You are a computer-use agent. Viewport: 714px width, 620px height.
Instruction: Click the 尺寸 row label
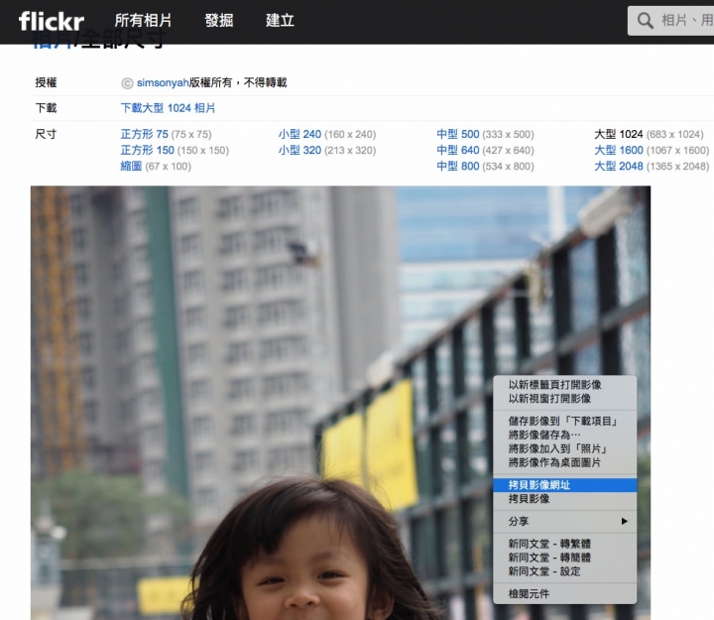click(x=46, y=134)
